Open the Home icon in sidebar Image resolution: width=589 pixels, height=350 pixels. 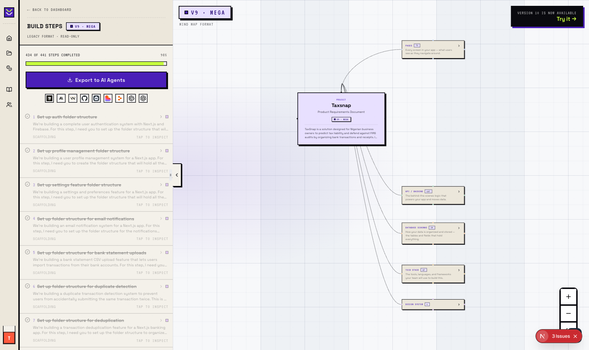(9, 38)
